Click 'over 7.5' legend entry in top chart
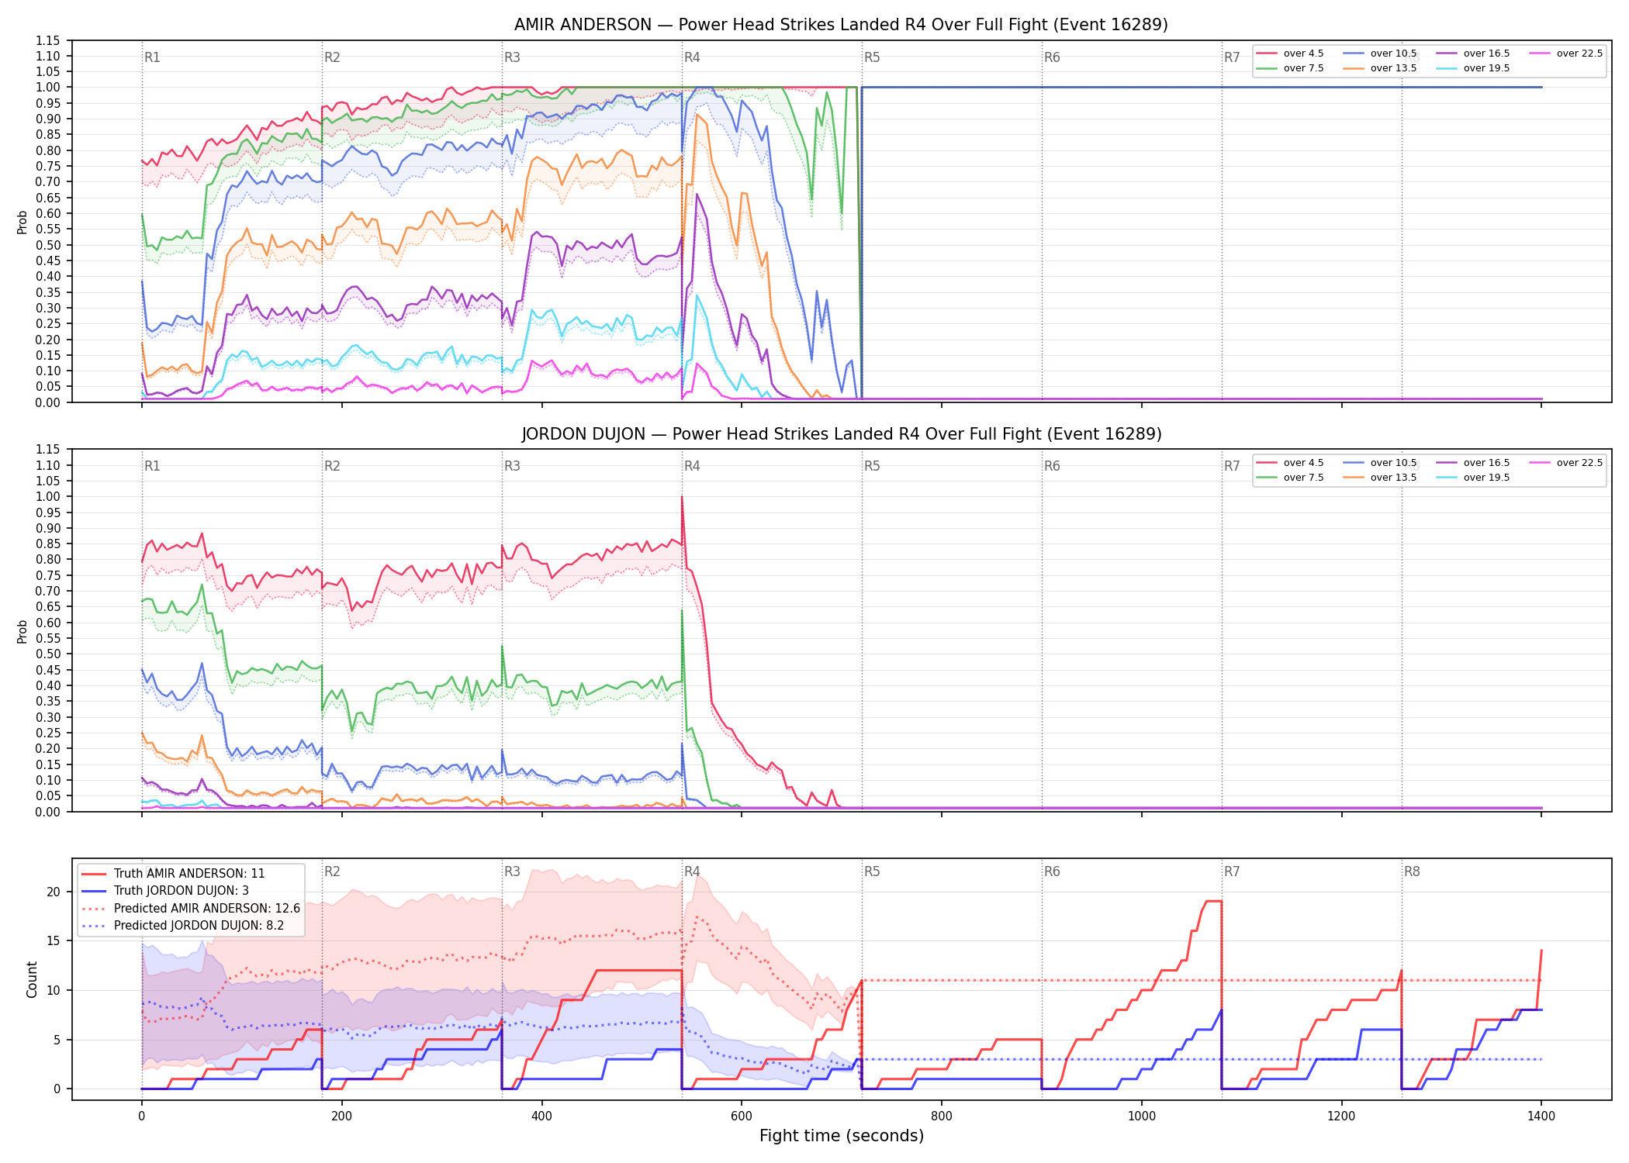 1290,68
